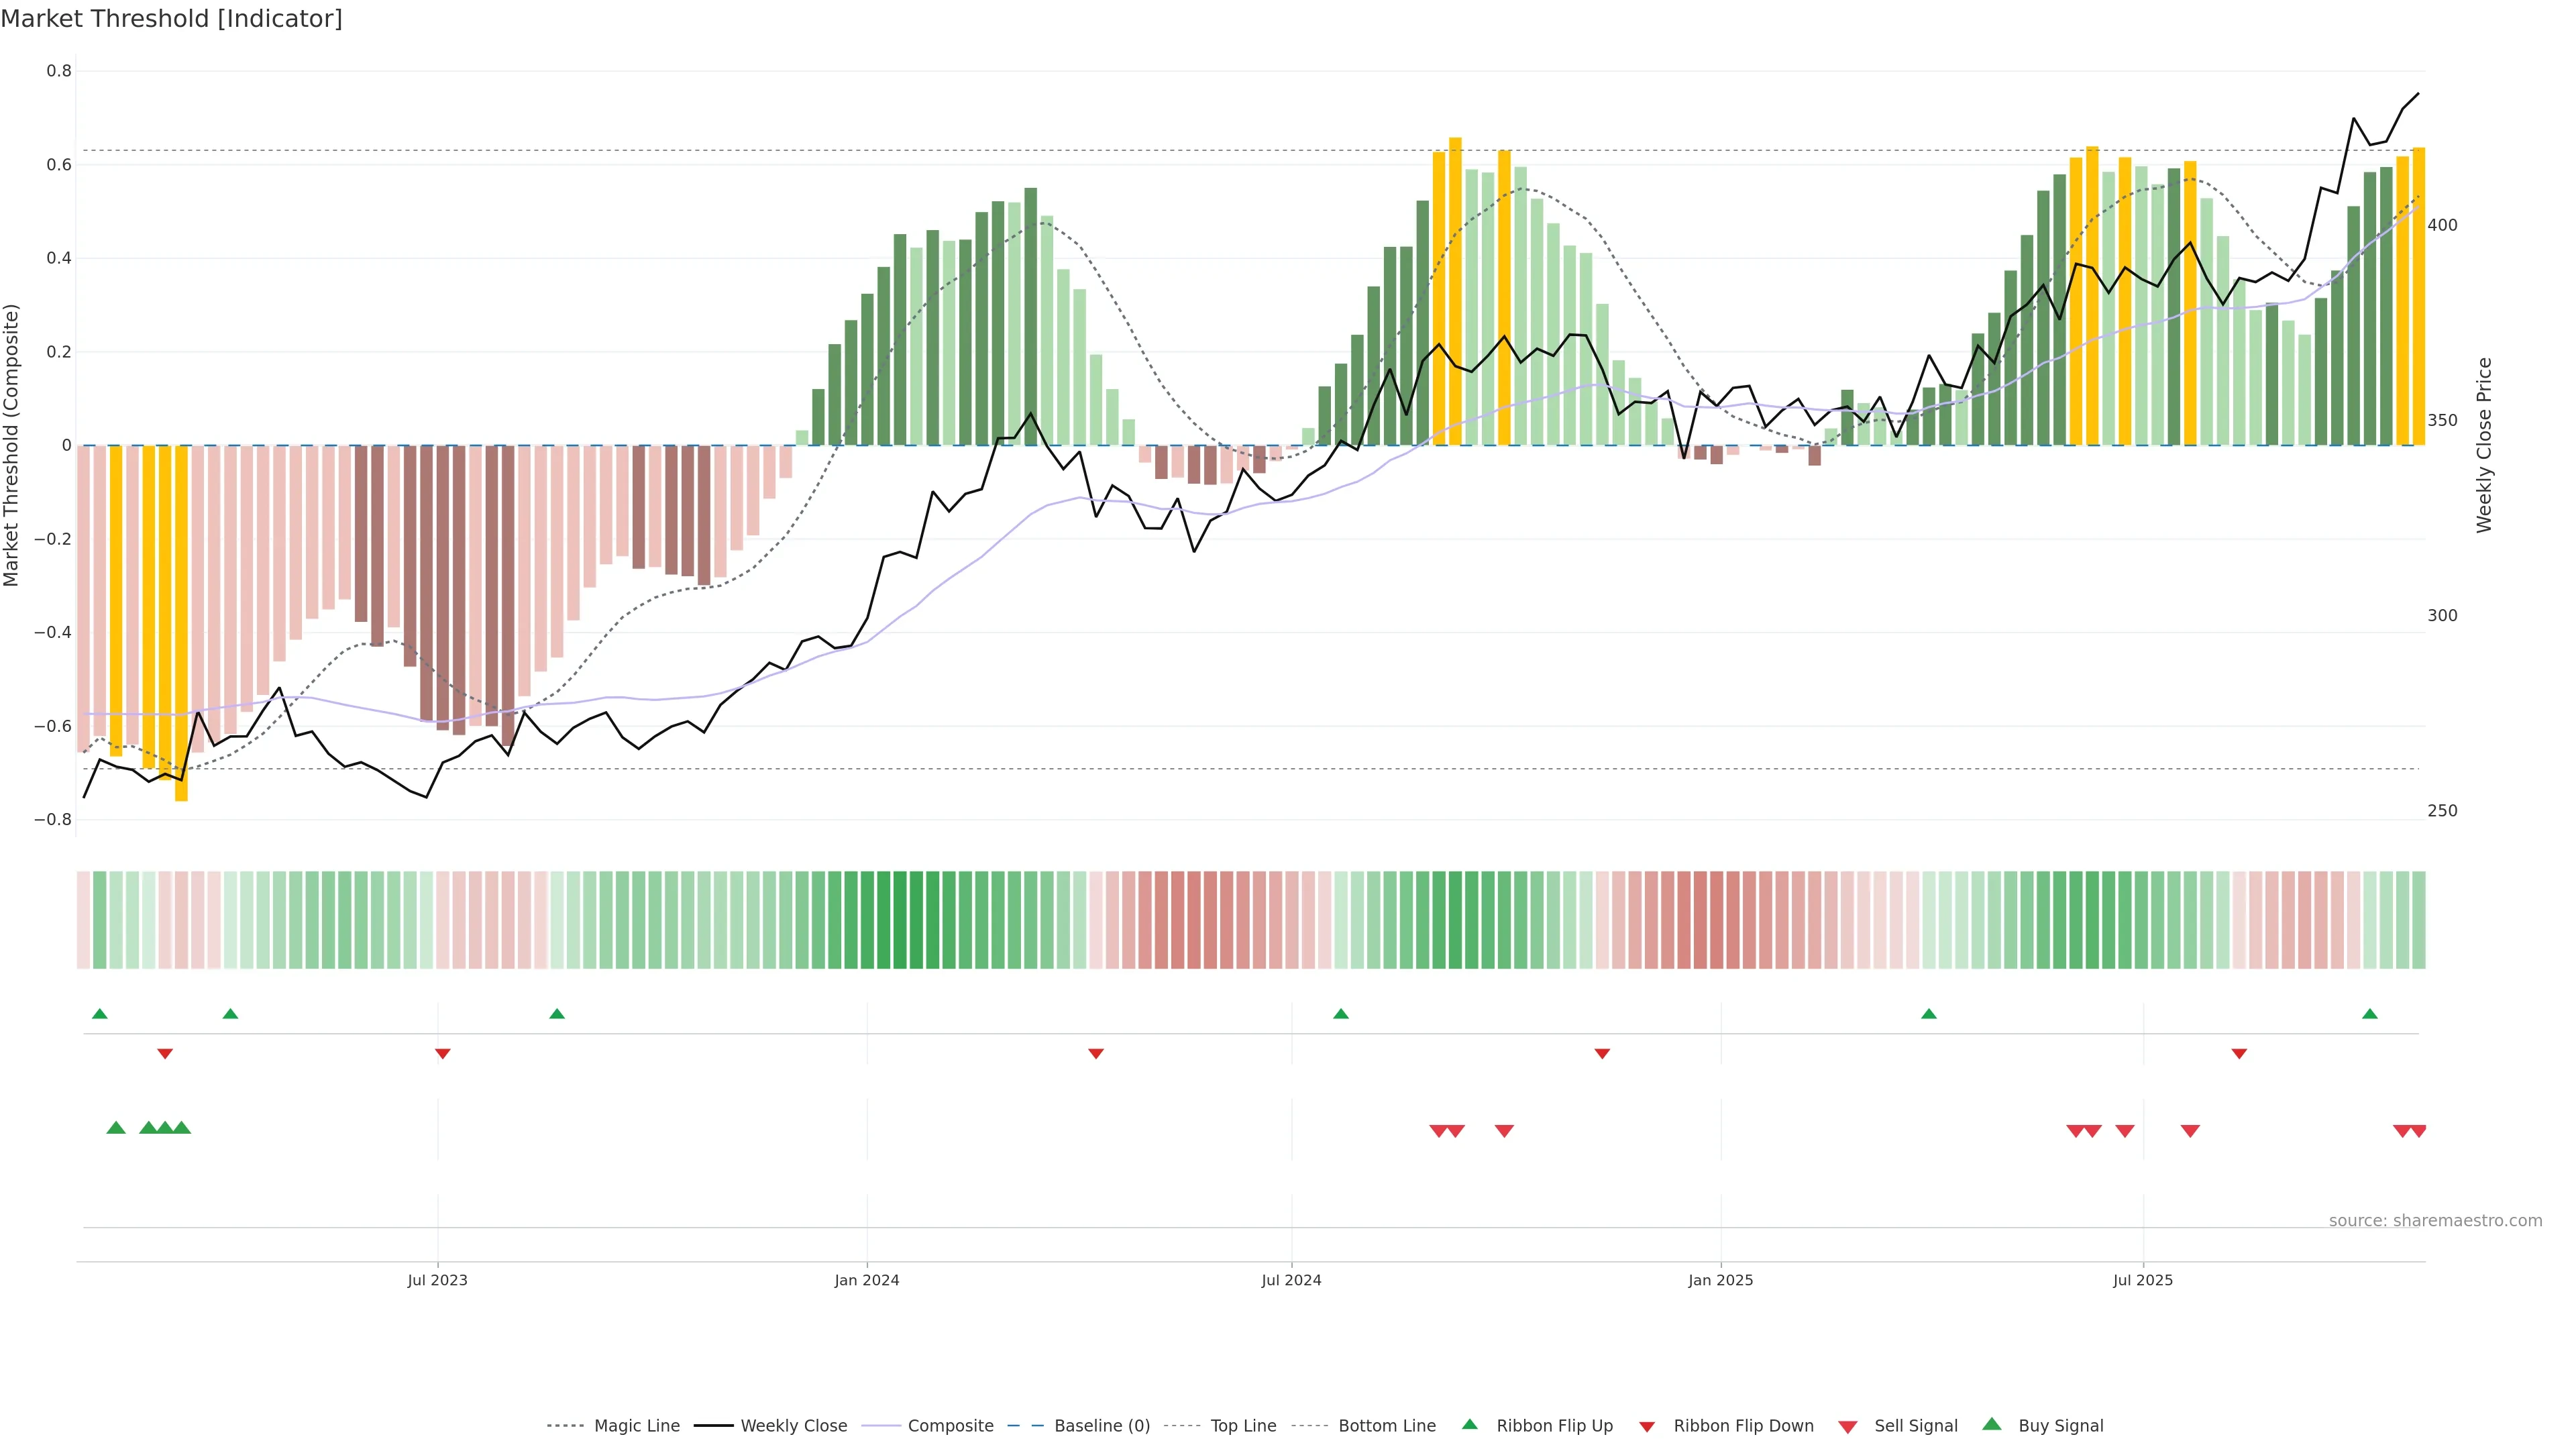Click the Ribbon Flip Down legend icon
Viewport: 2576px width, 1449px height.
(1646, 1427)
